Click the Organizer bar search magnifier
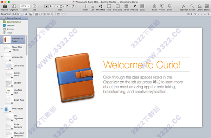This screenshot has width=211, height=138. coord(26,14)
